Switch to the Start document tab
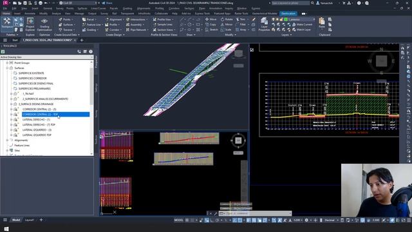Image resolution: width=412 pixels, height=232 pixels. pos(15,40)
